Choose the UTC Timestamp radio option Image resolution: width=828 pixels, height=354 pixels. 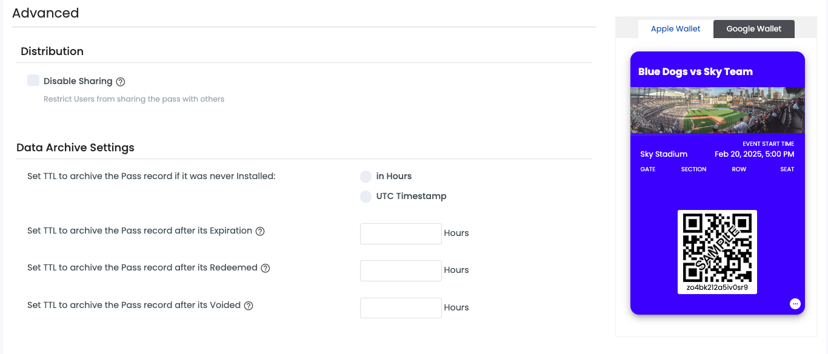(x=366, y=197)
